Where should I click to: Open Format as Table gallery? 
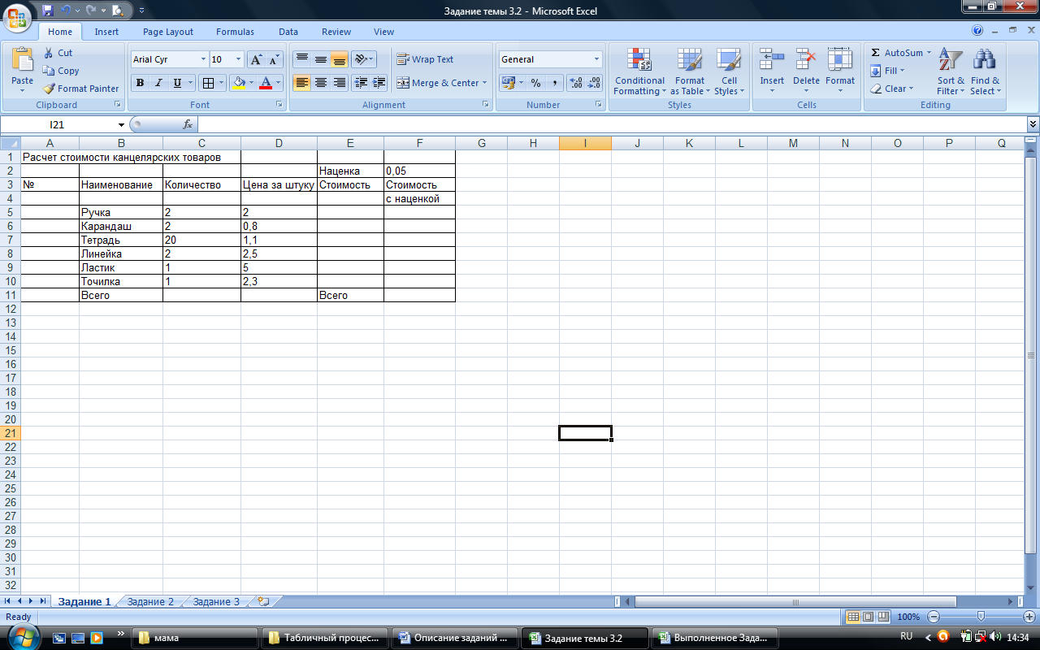tap(690, 71)
